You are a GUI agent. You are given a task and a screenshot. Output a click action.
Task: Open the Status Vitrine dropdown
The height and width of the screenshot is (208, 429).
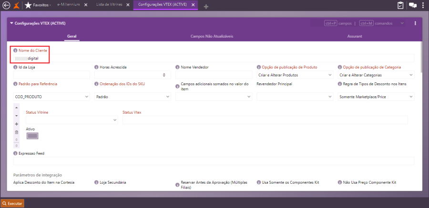(x=72, y=120)
